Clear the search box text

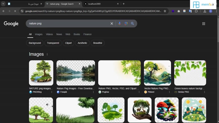click(112, 24)
